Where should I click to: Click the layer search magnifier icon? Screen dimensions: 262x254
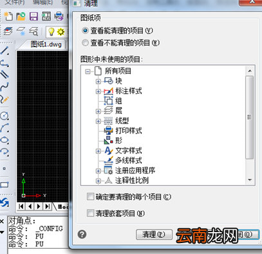[33, 32]
